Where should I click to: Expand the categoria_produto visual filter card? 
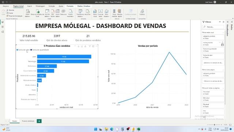click(213, 37)
